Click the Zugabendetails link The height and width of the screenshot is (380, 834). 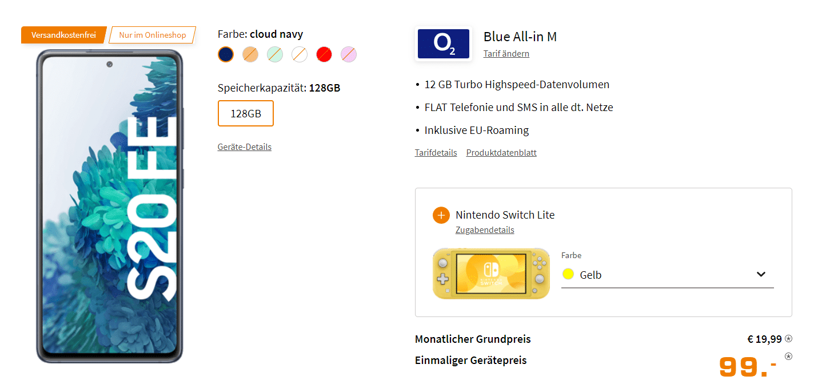point(485,230)
